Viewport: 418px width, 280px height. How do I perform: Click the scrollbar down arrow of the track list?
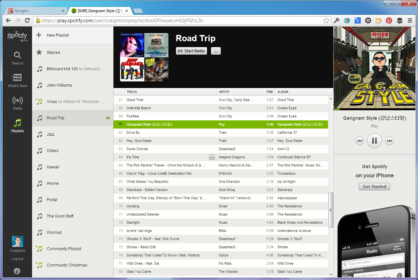point(331,274)
